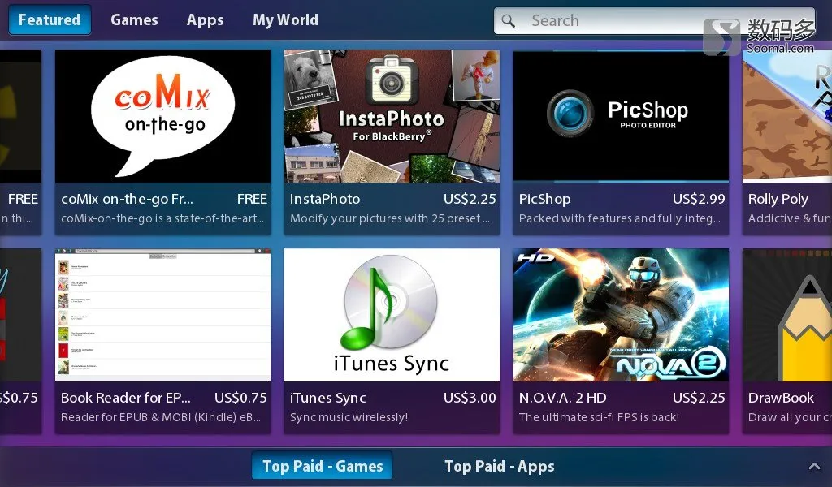The height and width of the screenshot is (487, 832).
Task: Click 'Reader for EPUB & MOBI (Kindle)' description
Action: 161,417
